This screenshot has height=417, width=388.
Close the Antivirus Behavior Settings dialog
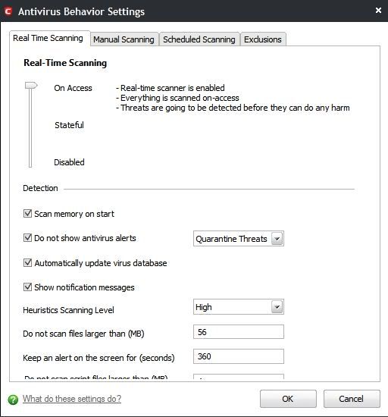click(x=378, y=11)
